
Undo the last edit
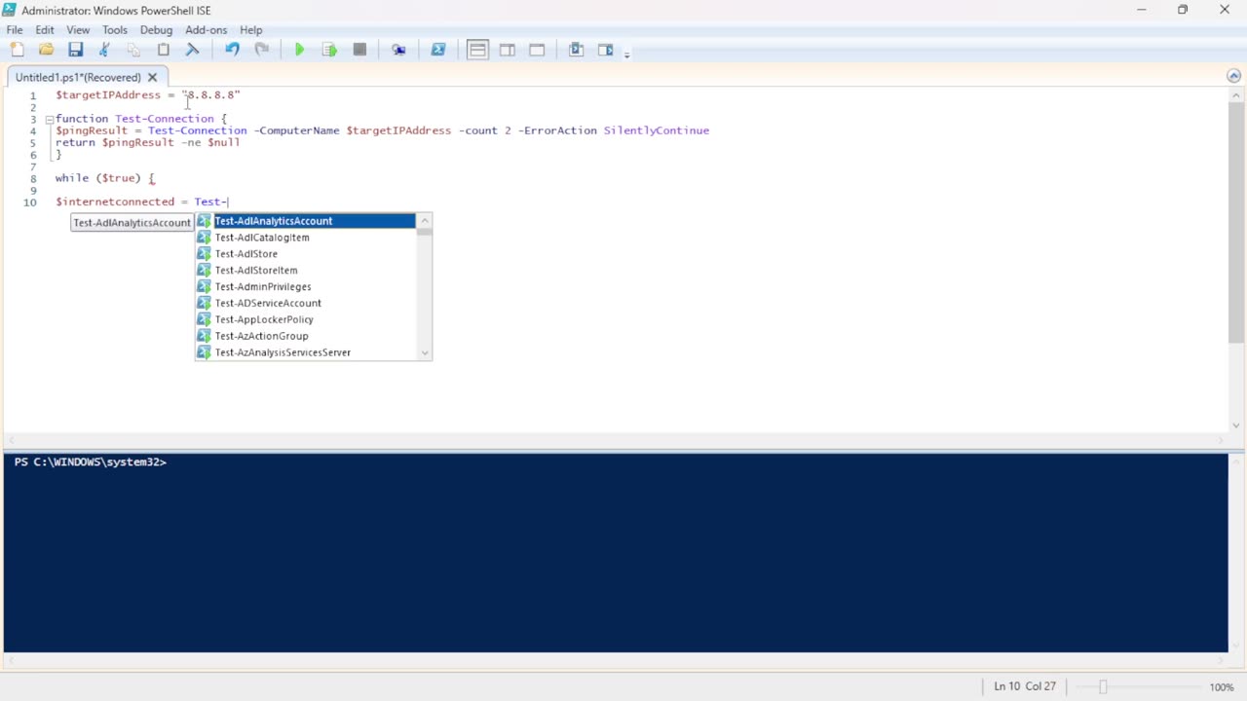tap(232, 50)
